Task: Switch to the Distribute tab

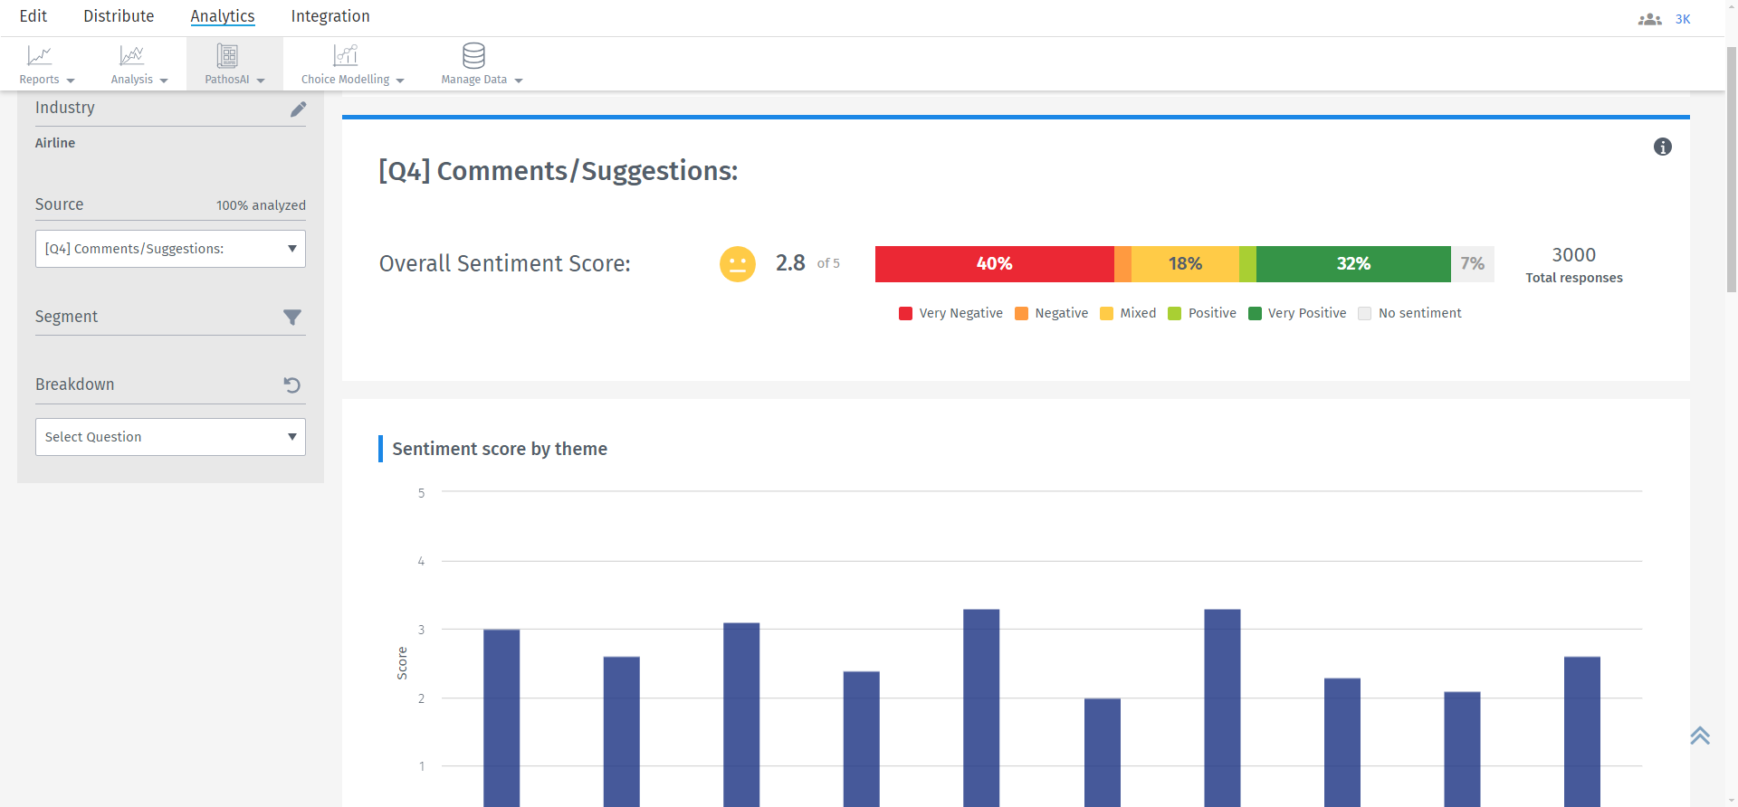Action: click(x=119, y=16)
